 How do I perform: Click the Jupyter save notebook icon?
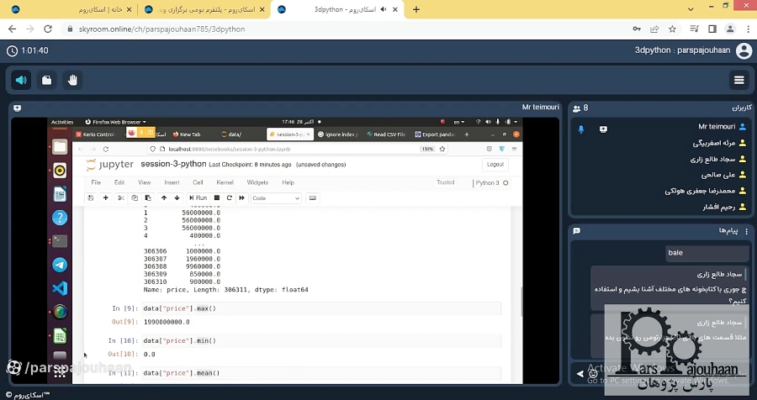pyautogui.click(x=91, y=197)
